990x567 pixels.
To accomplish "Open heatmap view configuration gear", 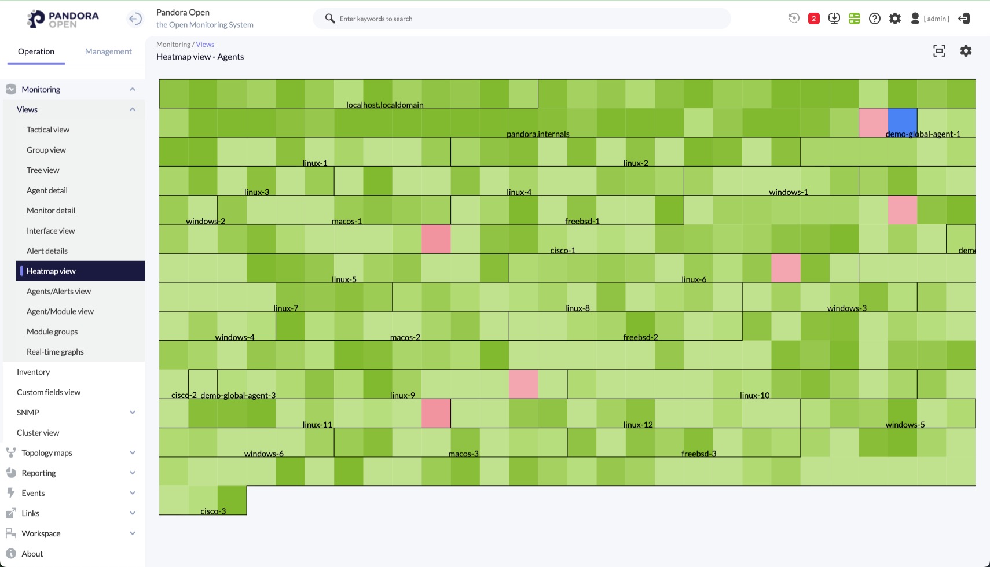I will [x=966, y=51].
